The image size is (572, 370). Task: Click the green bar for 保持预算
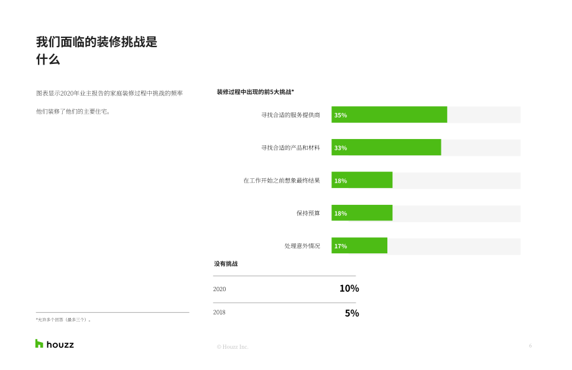tap(362, 213)
